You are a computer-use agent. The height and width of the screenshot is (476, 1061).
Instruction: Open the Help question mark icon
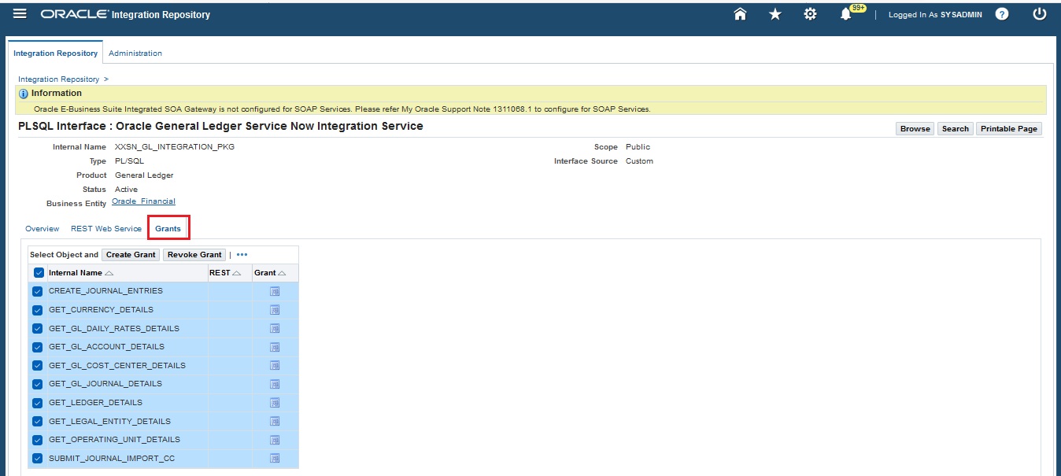pos(1002,14)
